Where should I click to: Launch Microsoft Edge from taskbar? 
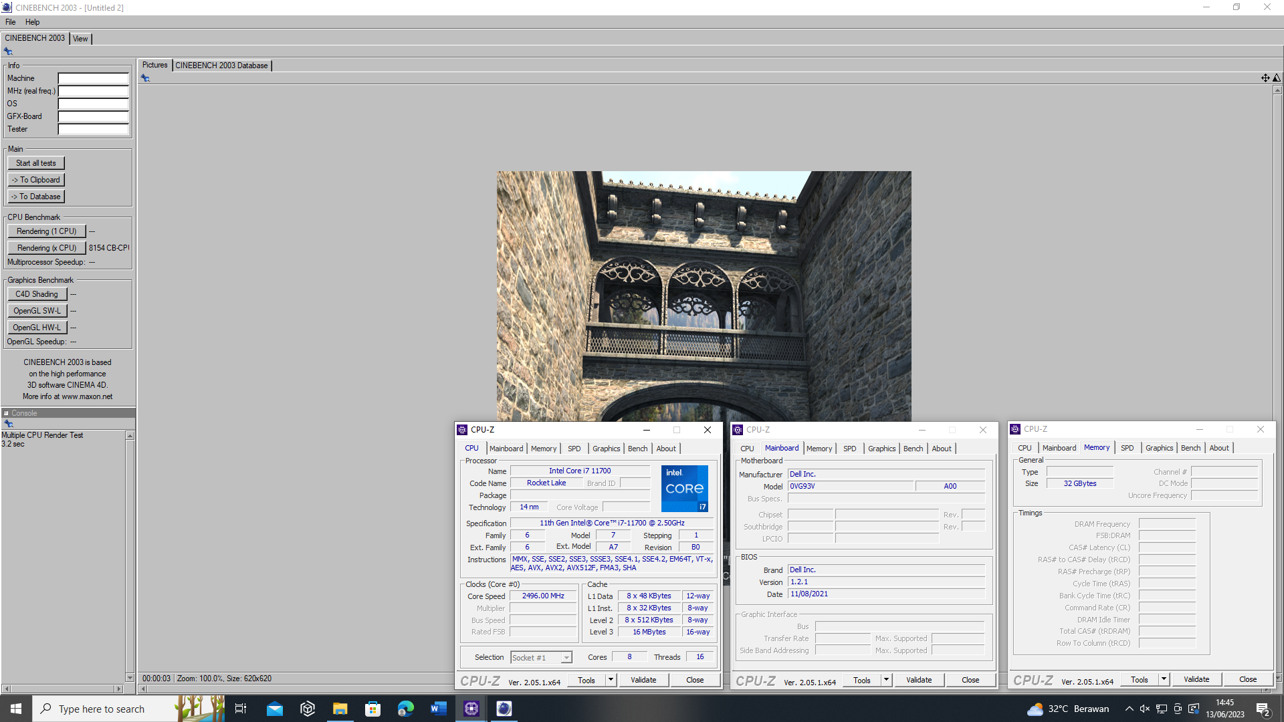(405, 709)
